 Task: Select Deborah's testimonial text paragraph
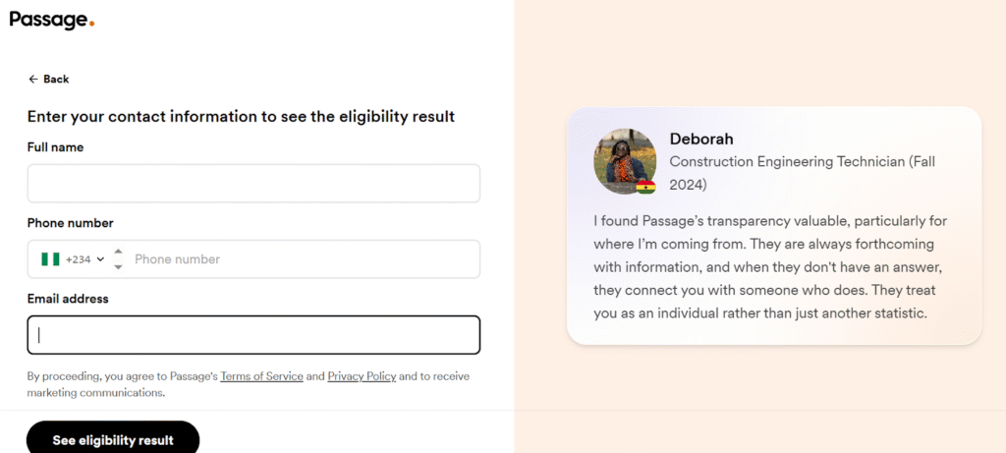coord(770,267)
